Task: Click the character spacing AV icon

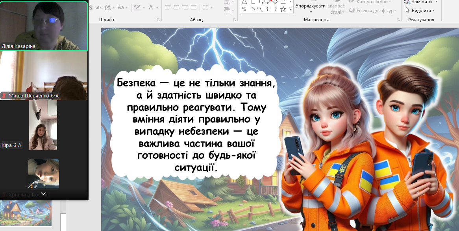Action: (x=108, y=7)
